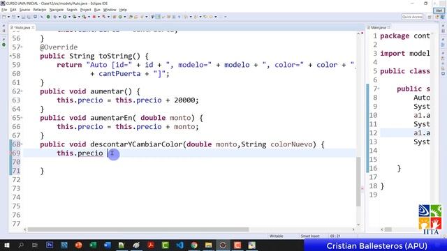Collapse the toString method at line 57
Image resolution: width=447 pixels, height=251 pixels.
click(x=22, y=47)
